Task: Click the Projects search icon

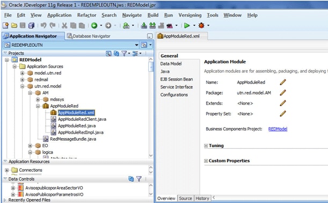Action: click(x=108, y=54)
